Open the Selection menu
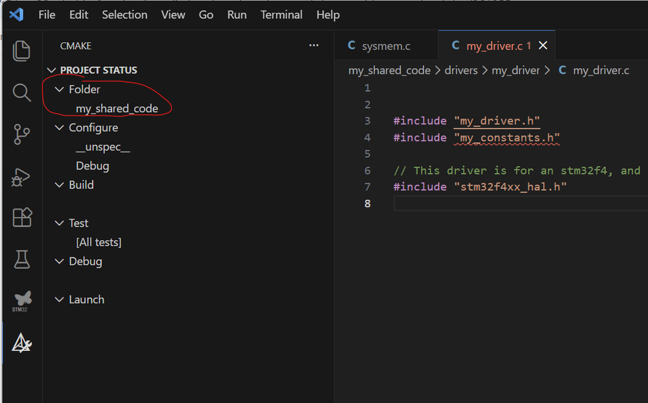 pyautogui.click(x=124, y=14)
